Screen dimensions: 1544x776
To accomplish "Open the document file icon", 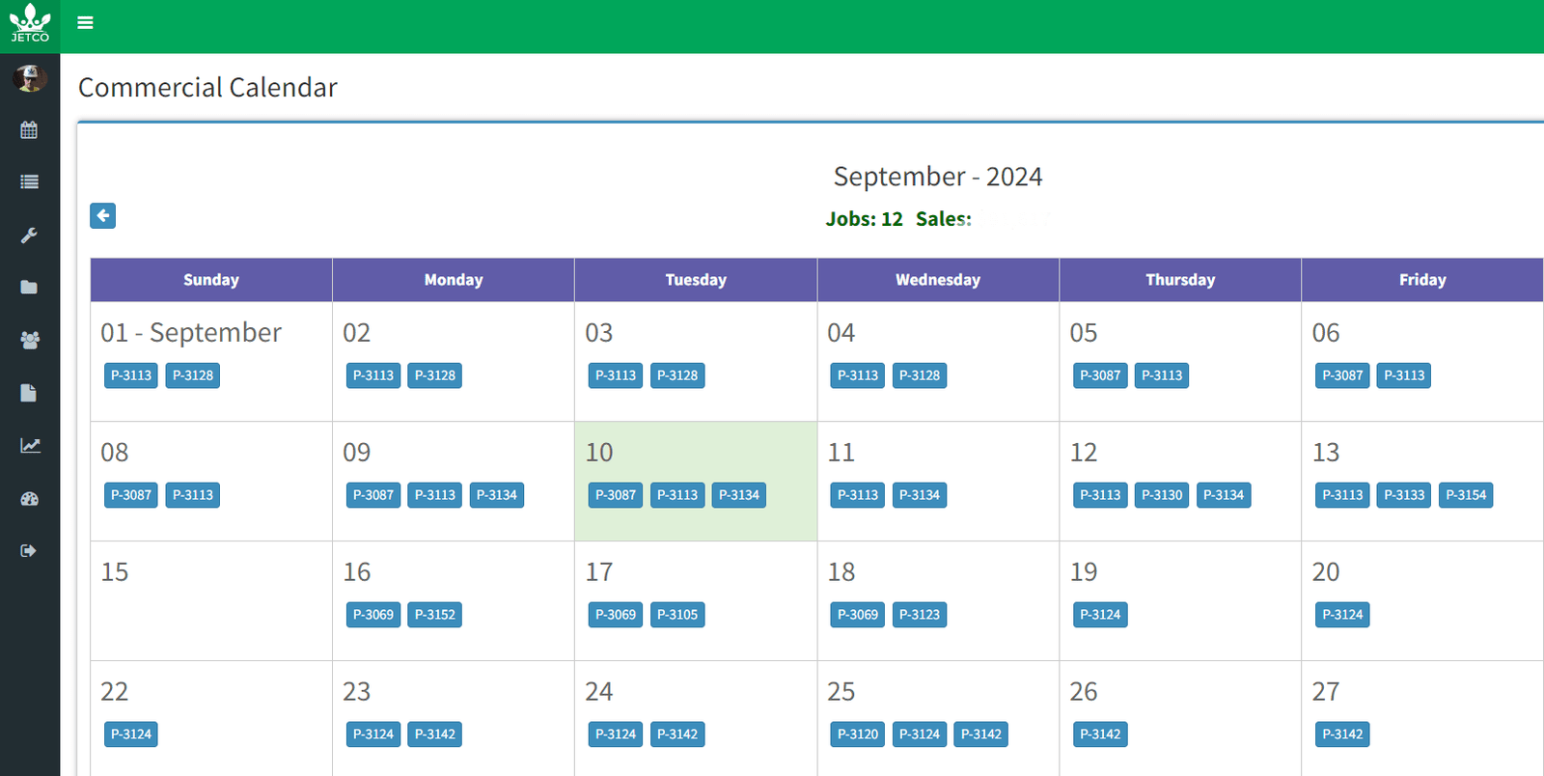I will [x=29, y=393].
